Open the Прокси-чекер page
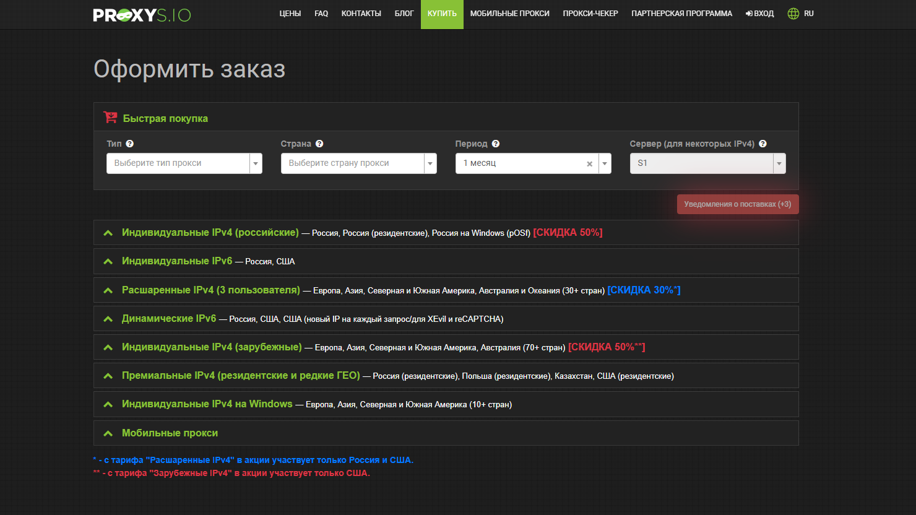Viewport: 916px width, 515px height. 590,14
